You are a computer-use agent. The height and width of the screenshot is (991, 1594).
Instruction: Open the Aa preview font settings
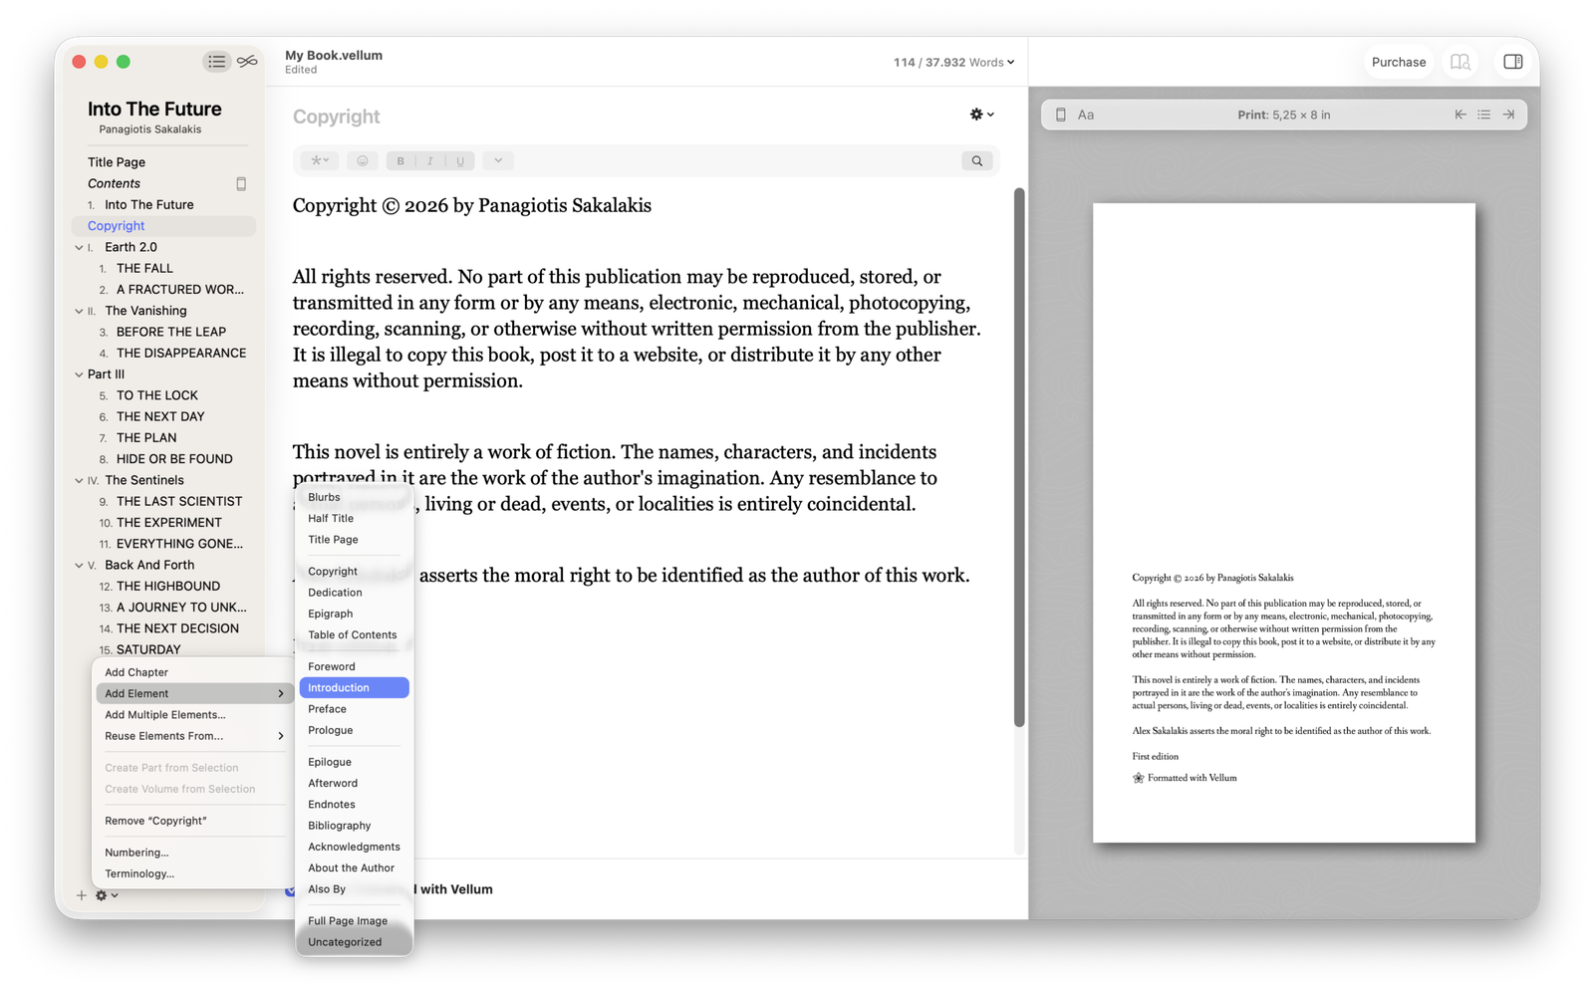pos(1086,115)
